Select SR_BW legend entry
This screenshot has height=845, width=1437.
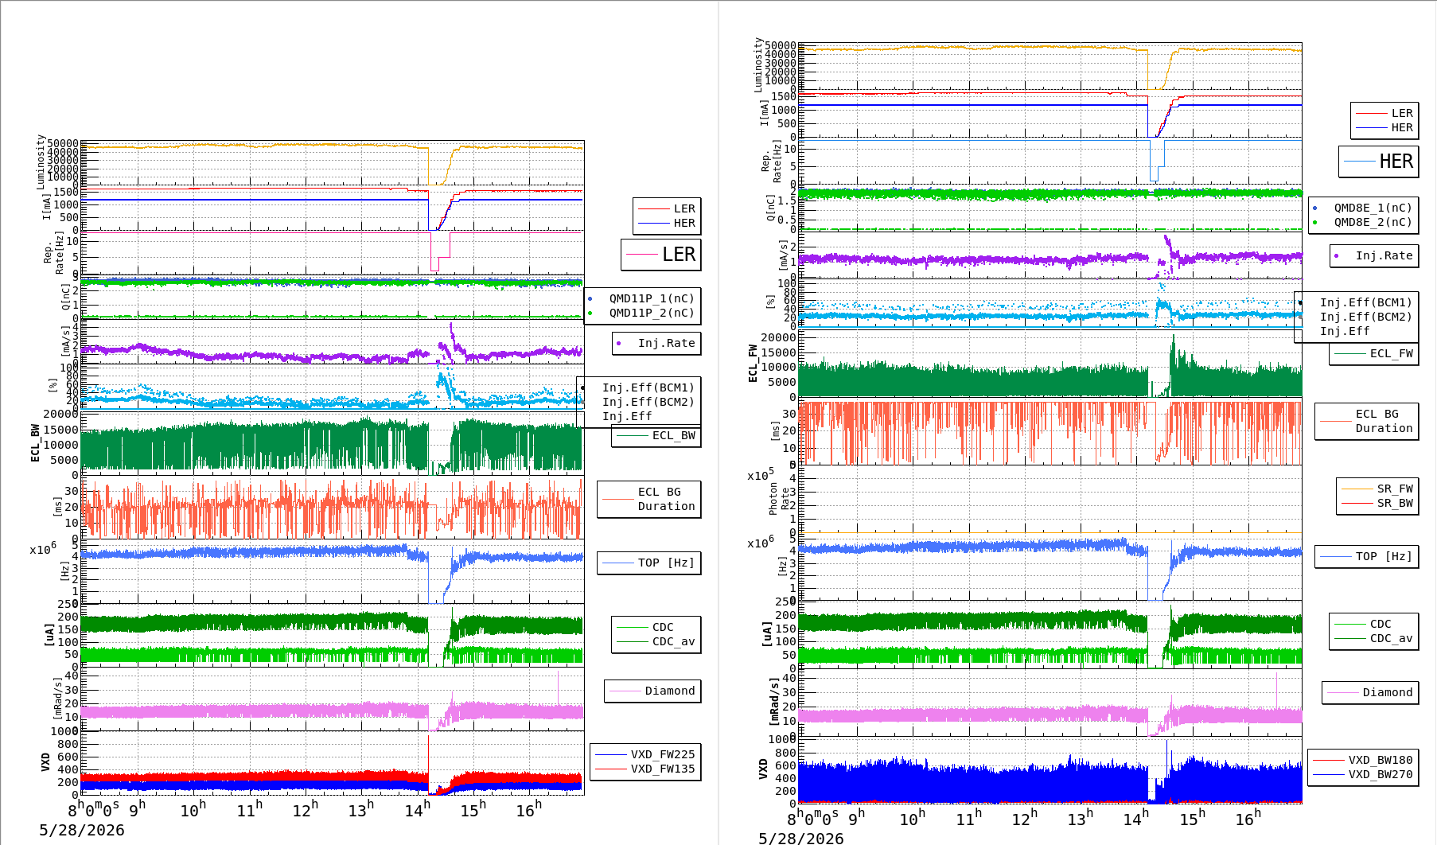click(x=1377, y=504)
